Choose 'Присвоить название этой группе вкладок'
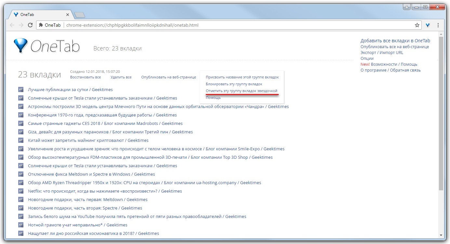This screenshot has width=450, height=244. coord(242,77)
